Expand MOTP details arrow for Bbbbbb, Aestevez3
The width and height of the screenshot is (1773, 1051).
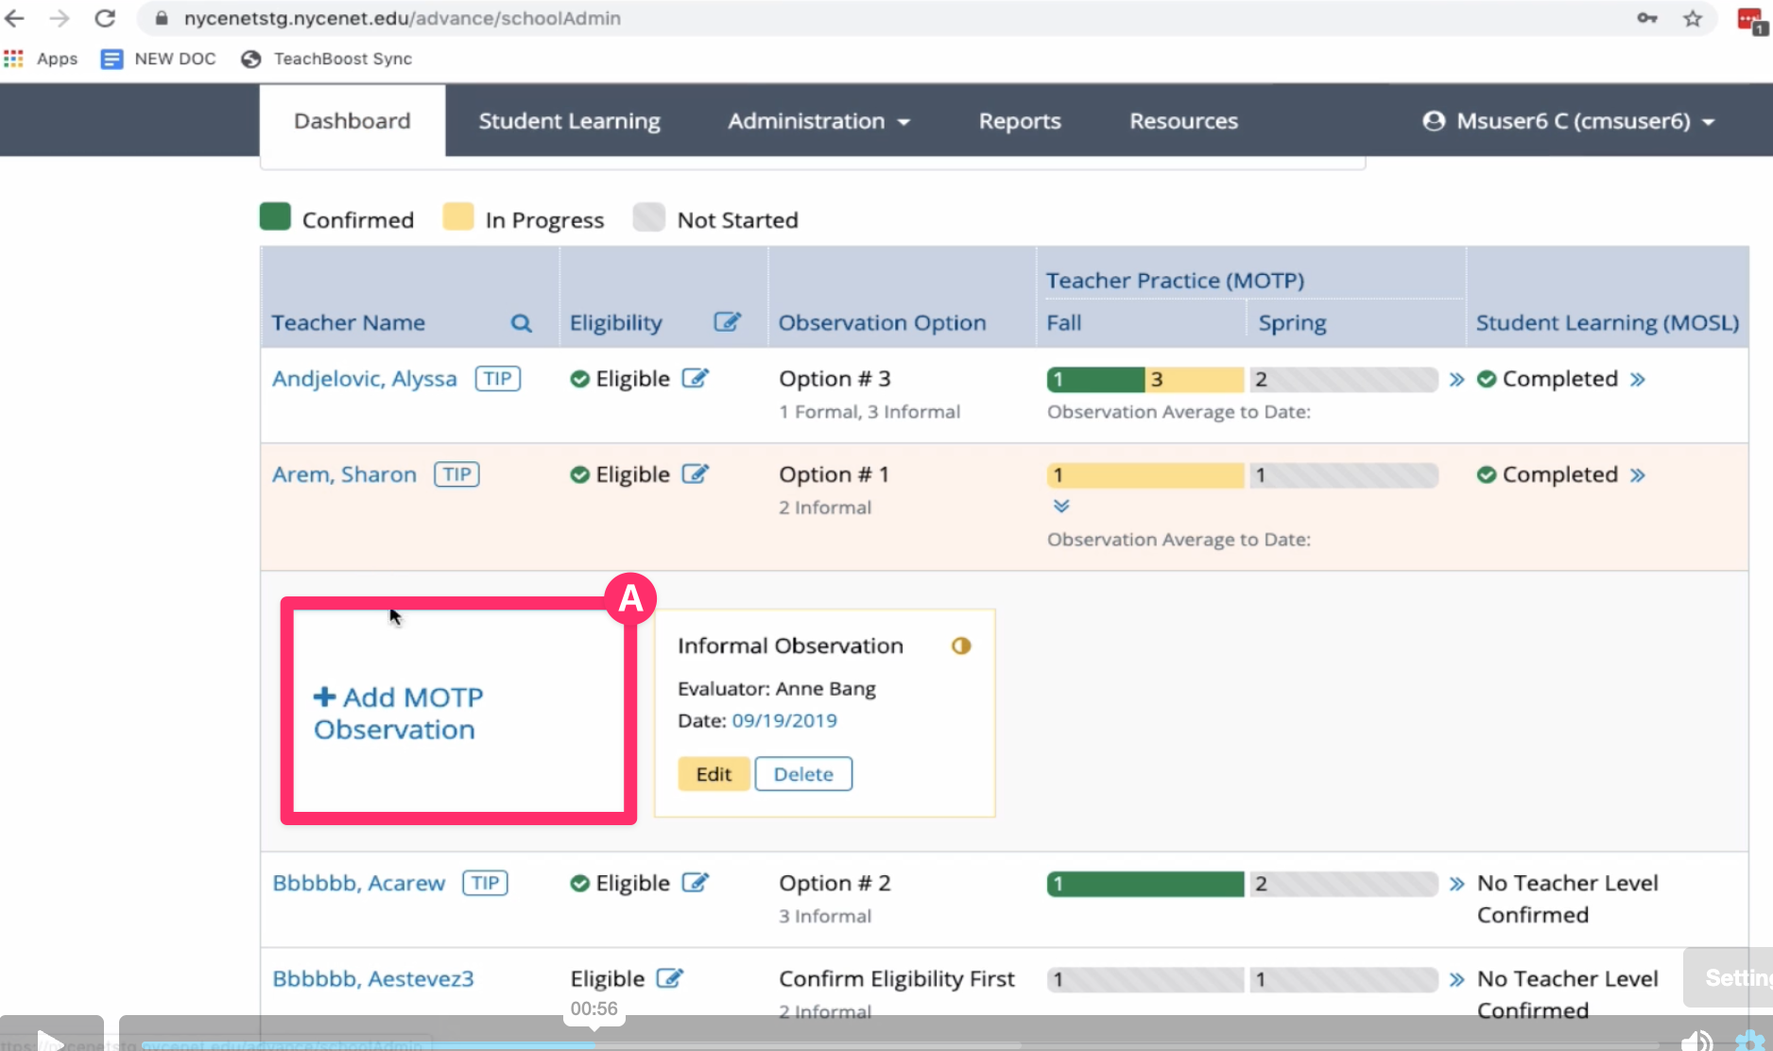[x=1456, y=979]
